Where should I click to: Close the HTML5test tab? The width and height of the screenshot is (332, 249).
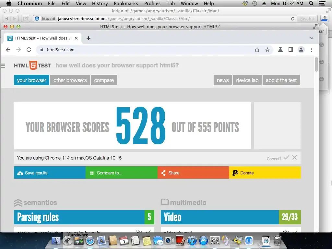pos(76,38)
